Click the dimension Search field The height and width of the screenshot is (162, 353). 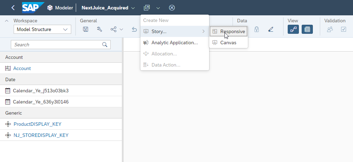(x=57, y=45)
